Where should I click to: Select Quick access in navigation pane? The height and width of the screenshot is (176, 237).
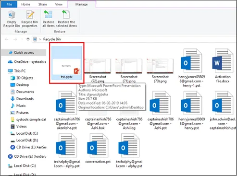pos(24,52)
